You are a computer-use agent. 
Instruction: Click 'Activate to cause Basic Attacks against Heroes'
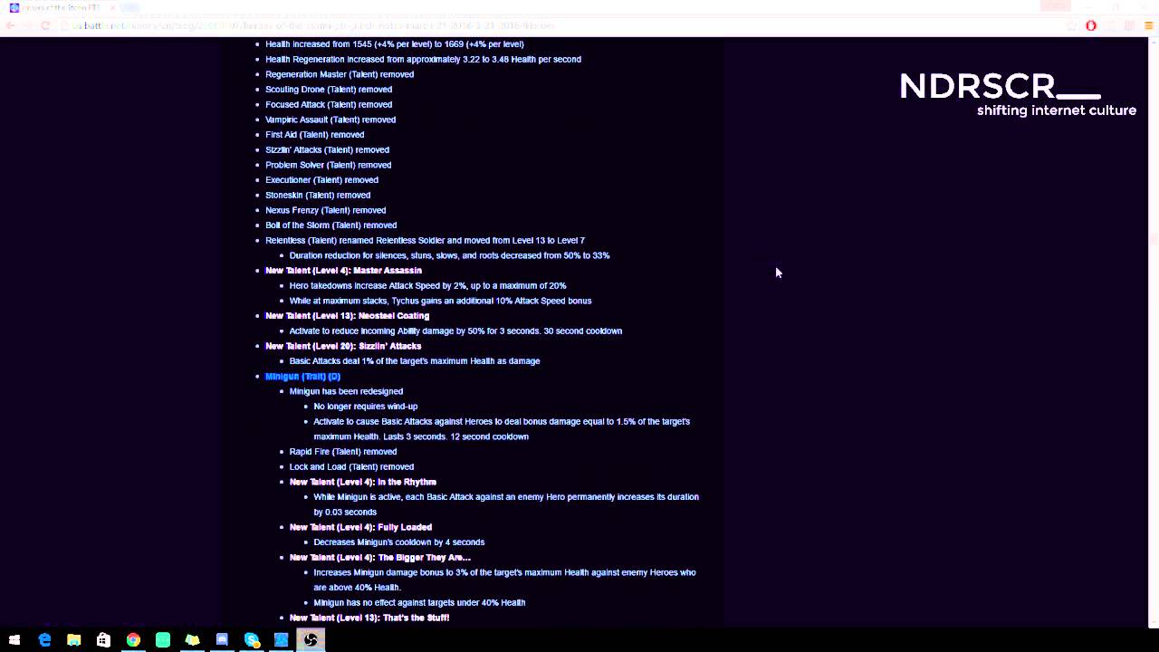tap(502, 429)
